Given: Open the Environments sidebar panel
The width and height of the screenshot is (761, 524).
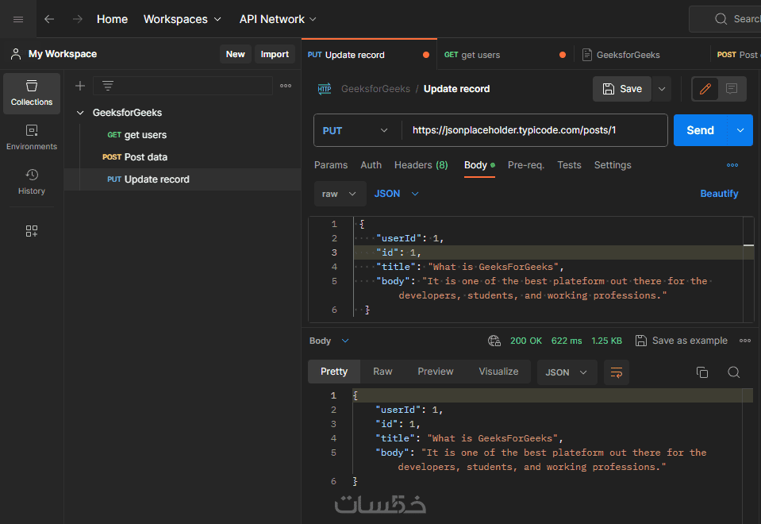Looking at the screenshot, I should click(32, 137).
